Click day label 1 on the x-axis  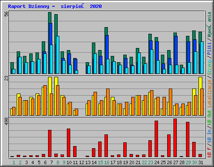point(14,162)
